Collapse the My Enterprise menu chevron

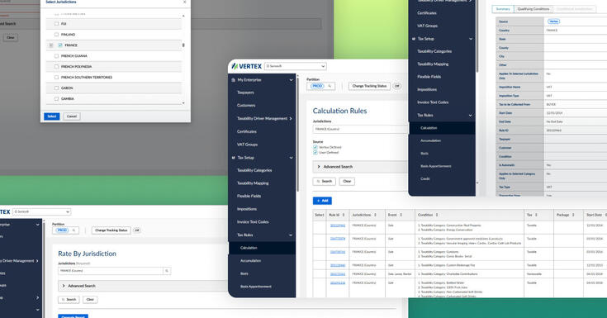click(291, 80)
